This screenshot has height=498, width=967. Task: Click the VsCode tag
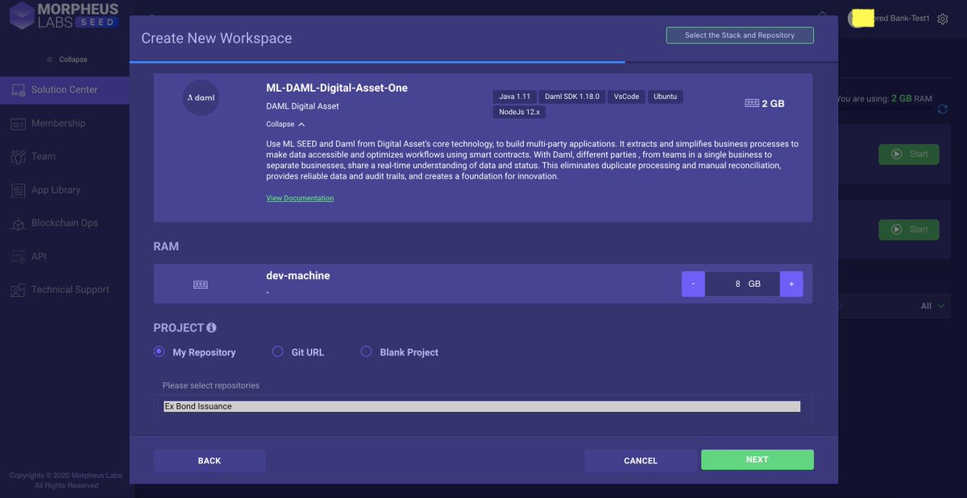click(x=626, y=97)
